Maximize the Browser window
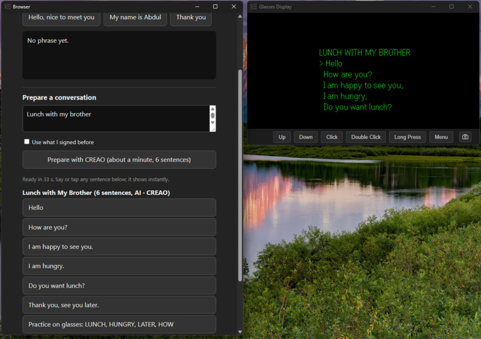Screen dimensions: 481x339 click(x=215, y=7)
